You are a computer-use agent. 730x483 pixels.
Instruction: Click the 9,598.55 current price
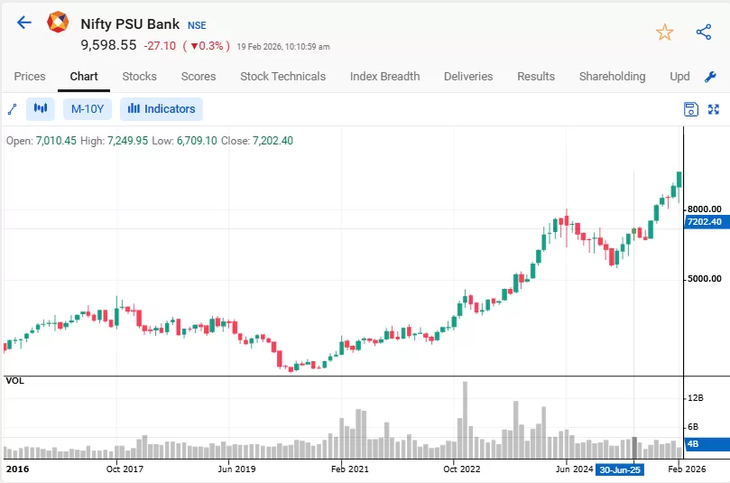[x=108, y=45]
